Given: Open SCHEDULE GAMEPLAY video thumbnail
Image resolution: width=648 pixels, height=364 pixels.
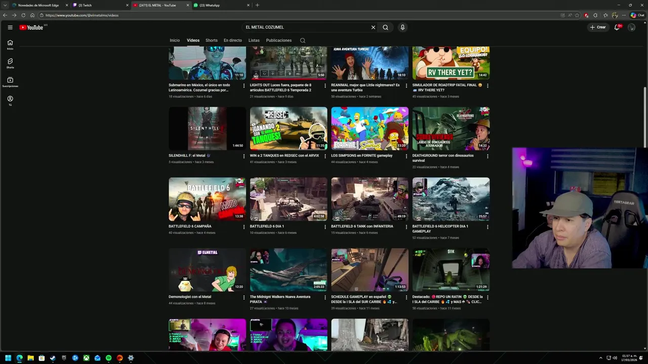Looking at the screenshot, I should click(x=370, y=270).
